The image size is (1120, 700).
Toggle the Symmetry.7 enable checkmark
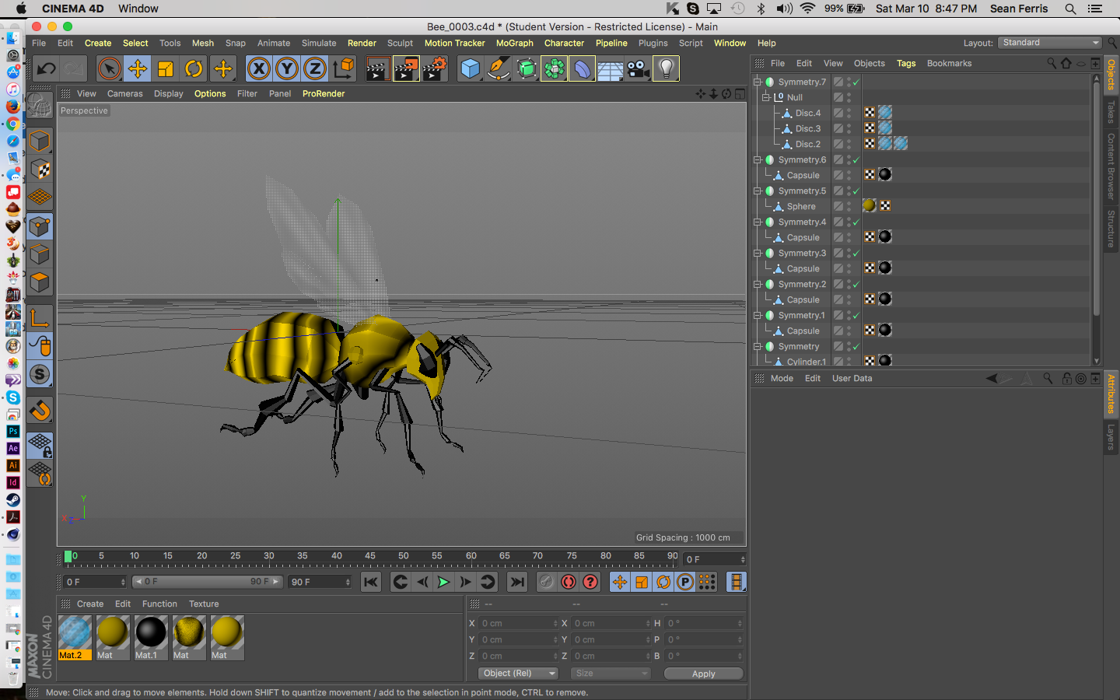pos(856,82)
